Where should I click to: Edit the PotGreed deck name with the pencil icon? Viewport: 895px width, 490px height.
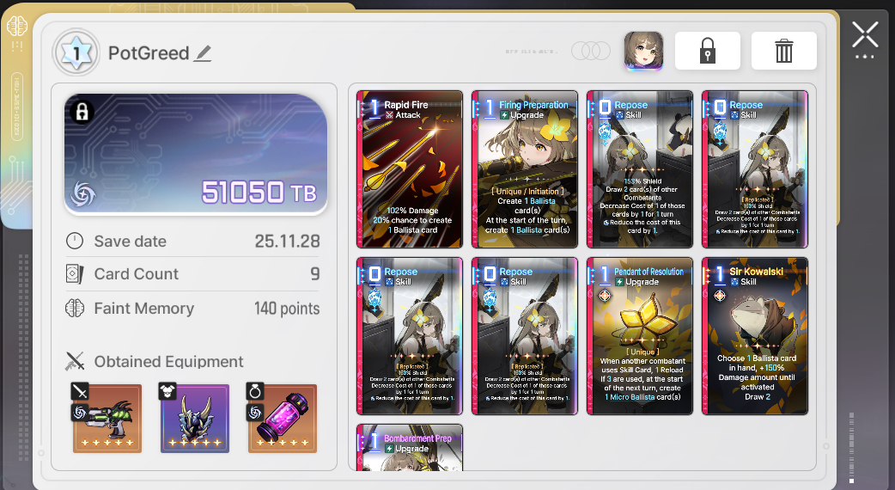click(x=203, y=53)
